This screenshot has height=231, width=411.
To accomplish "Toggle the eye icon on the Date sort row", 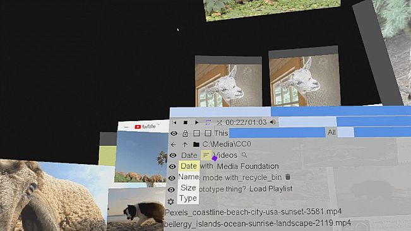I will point(173,155).
